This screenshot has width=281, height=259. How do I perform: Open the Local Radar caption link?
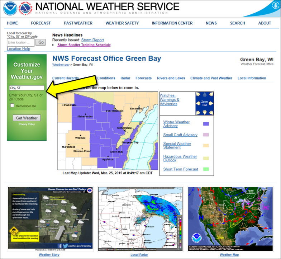139,255
